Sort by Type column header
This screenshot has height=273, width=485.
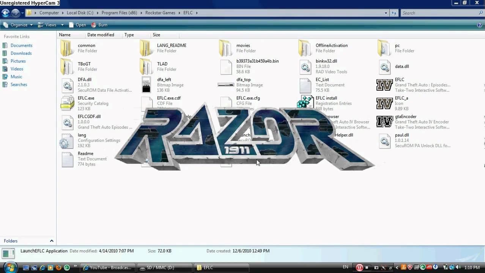pos(129,35)
